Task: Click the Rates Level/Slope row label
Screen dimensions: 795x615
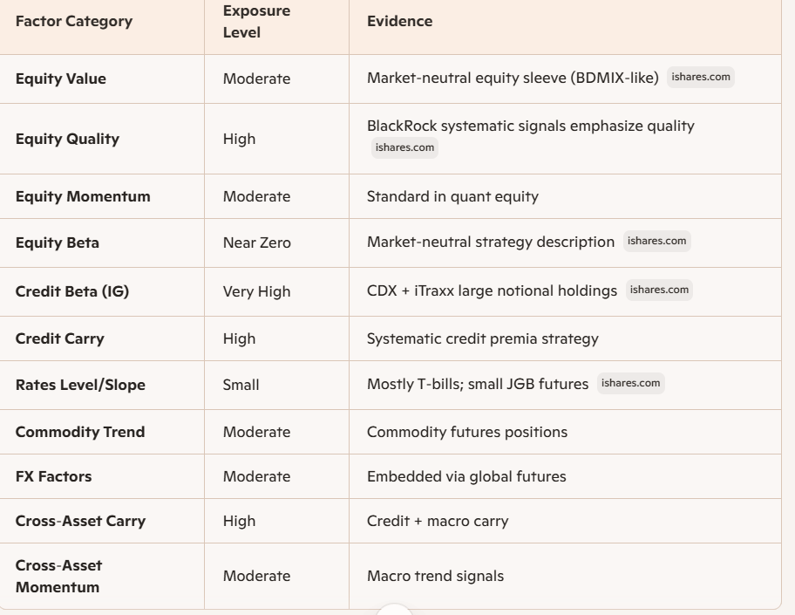Action: [x=80, y=385]
